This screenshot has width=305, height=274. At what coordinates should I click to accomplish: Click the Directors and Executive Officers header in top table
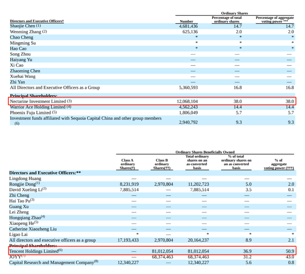tap(37, 21)
